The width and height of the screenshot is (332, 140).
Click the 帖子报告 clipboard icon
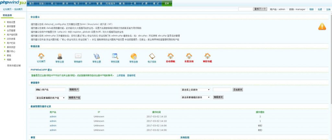(x=152, y=56)
